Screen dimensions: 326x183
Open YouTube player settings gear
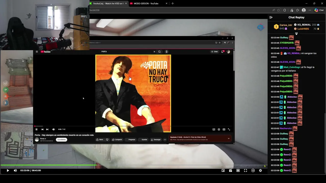(x=219, y=129)
